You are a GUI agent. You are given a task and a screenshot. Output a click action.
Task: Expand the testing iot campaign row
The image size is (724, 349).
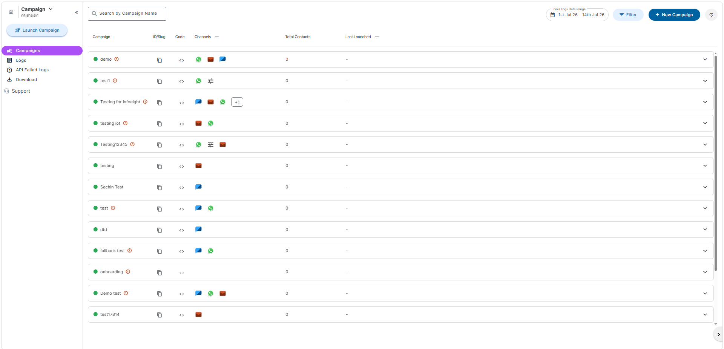(x=705, y=123)
